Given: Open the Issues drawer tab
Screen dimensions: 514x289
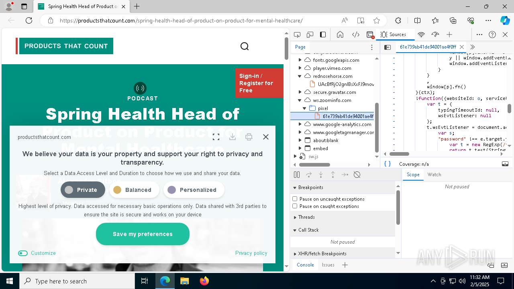Looking at the screenshot, I should pos(328,265).
